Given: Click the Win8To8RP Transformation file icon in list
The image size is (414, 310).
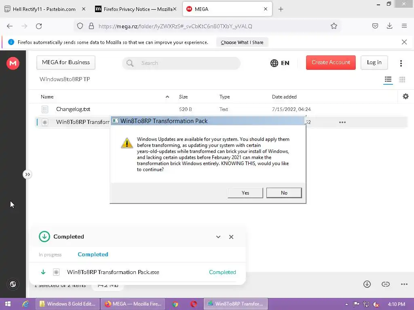Looking at the screenshot, I should 45,122.
